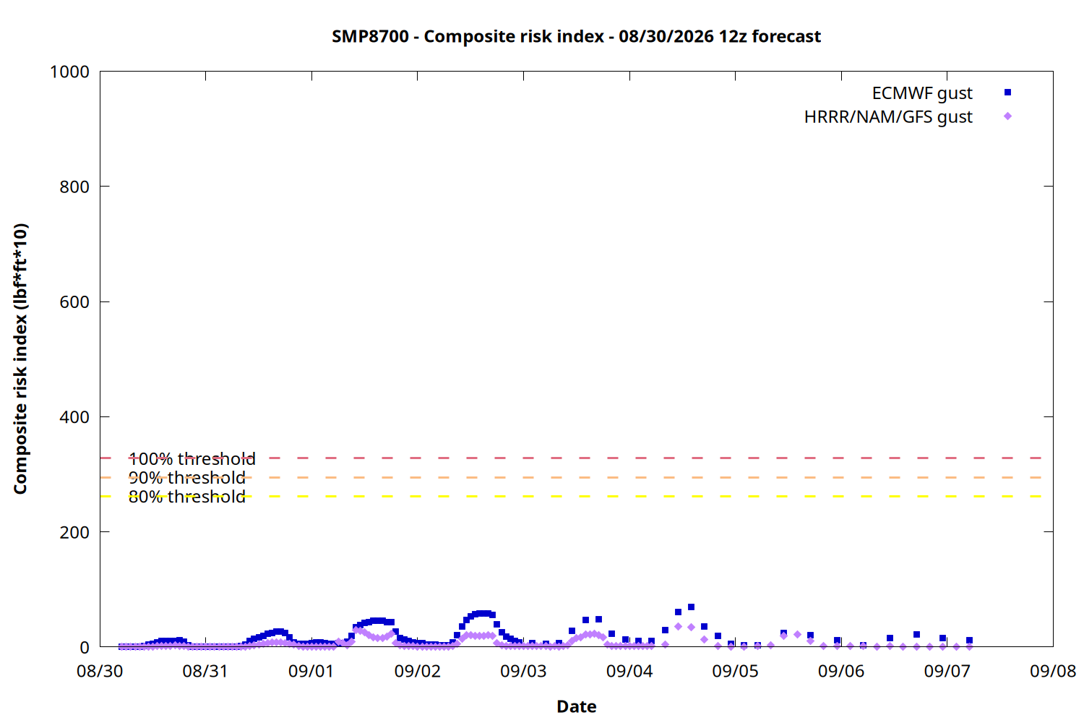Select the ECMWF gust legend label

922,93
